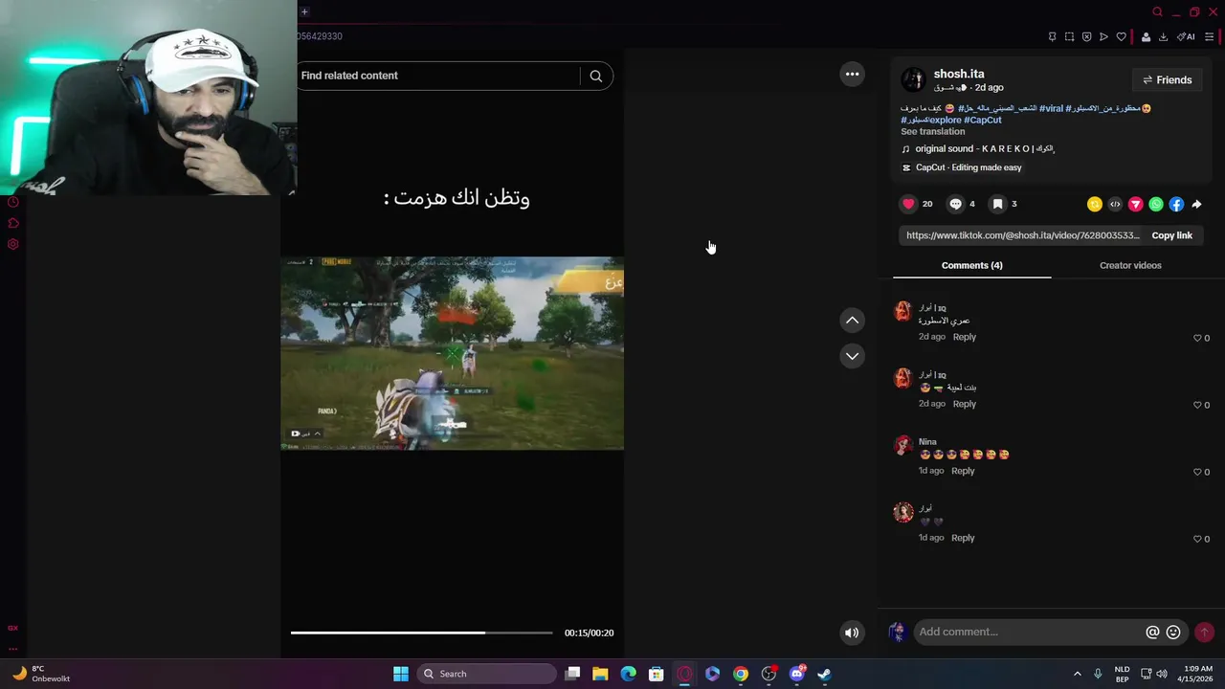Send video to friends pink icon

point(1136,204)
